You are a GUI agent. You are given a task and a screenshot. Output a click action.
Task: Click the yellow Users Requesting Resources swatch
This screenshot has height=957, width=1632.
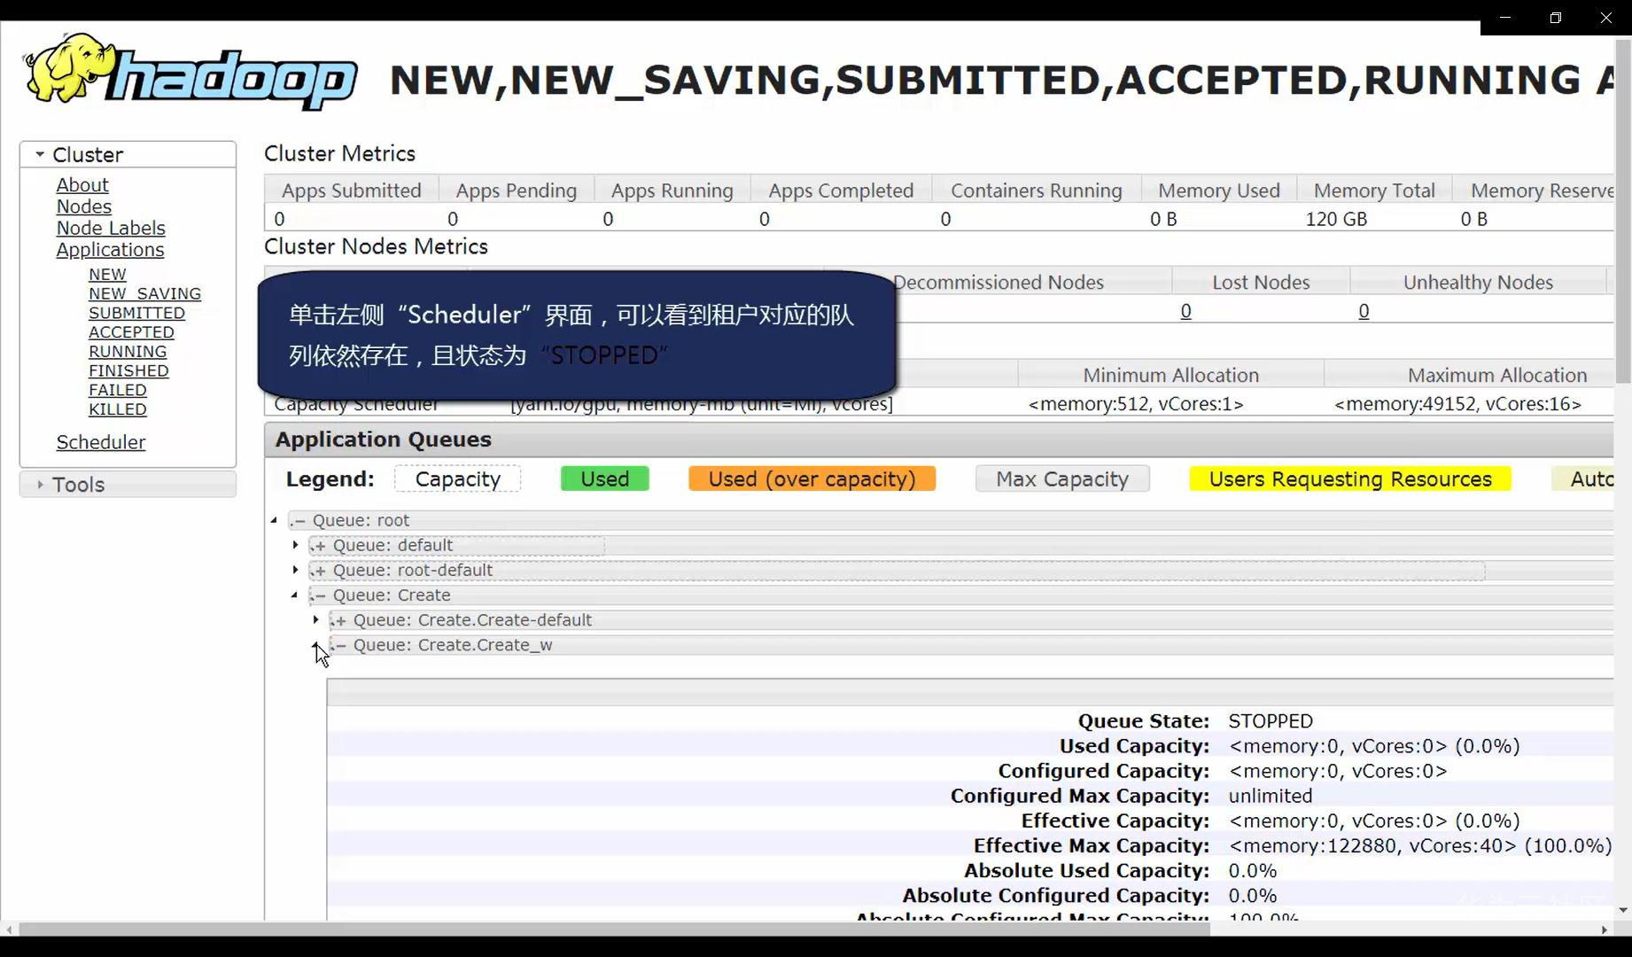1350,479
